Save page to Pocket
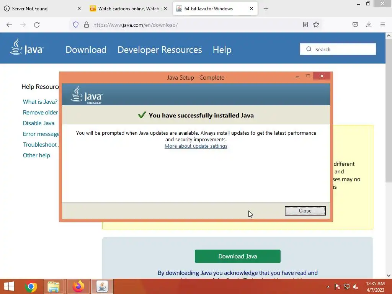This screenshot has width=392, height=294. tap(355, 24)
